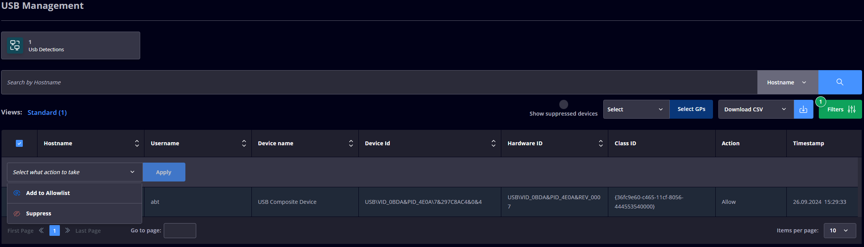The width and height of the screenshot is (864, 247).
Task: Click the Add to Allowlist eye icon
Action: click(x=17, y=193)
